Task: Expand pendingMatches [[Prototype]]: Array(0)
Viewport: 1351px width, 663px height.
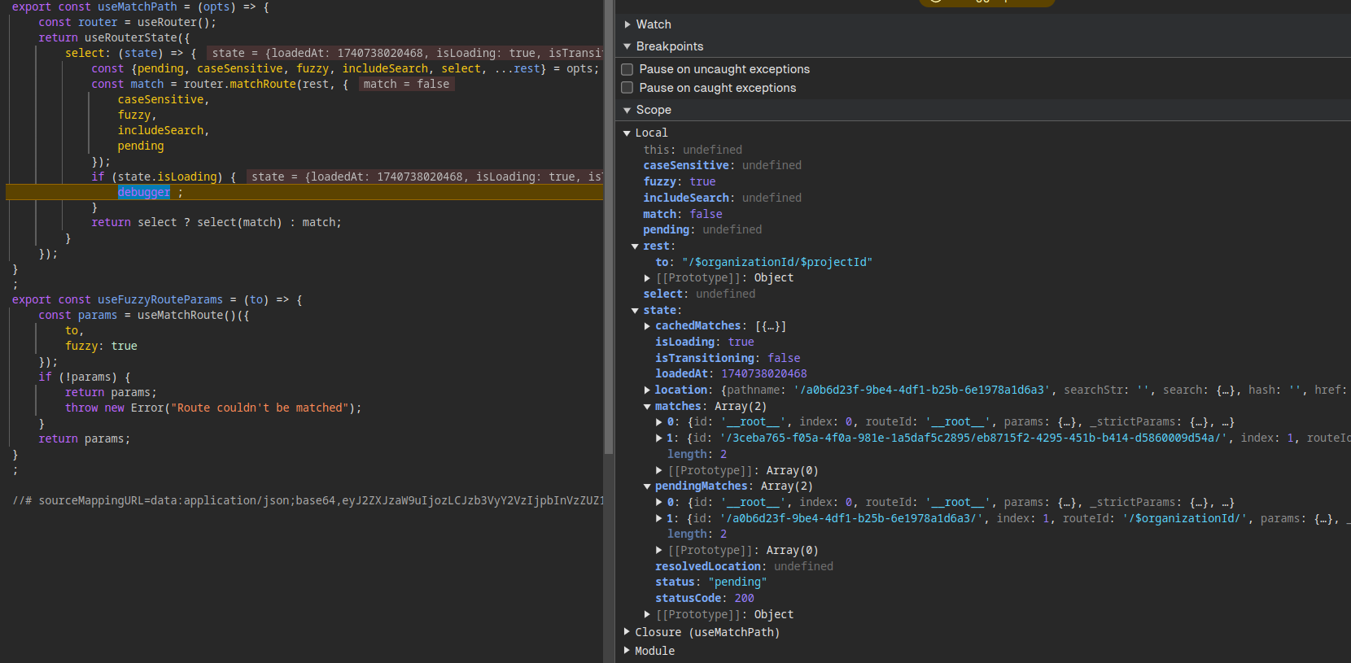Action: coord(659,551)
